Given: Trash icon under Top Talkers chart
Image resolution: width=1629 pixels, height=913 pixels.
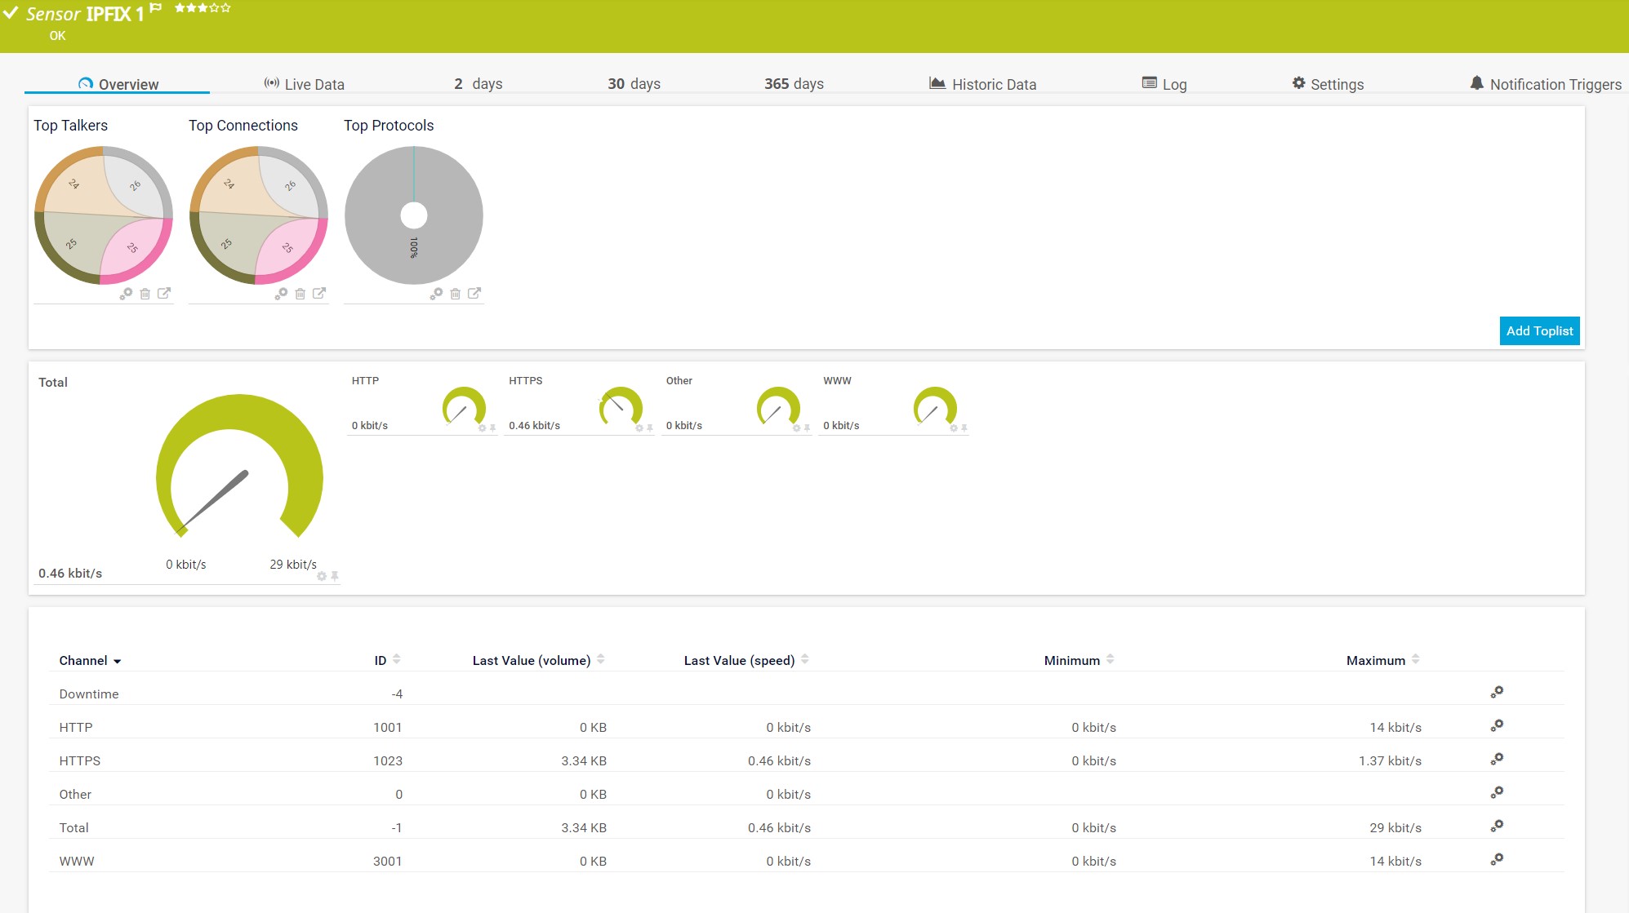Looking at the screenshot, I should tap(145, 294).
